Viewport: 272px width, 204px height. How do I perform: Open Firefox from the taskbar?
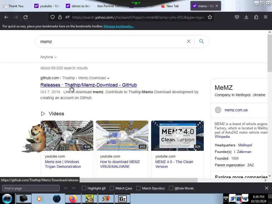coord(73,199)
